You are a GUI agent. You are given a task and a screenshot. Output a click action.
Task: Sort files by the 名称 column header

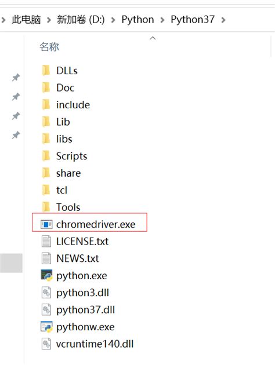(49, 47)
